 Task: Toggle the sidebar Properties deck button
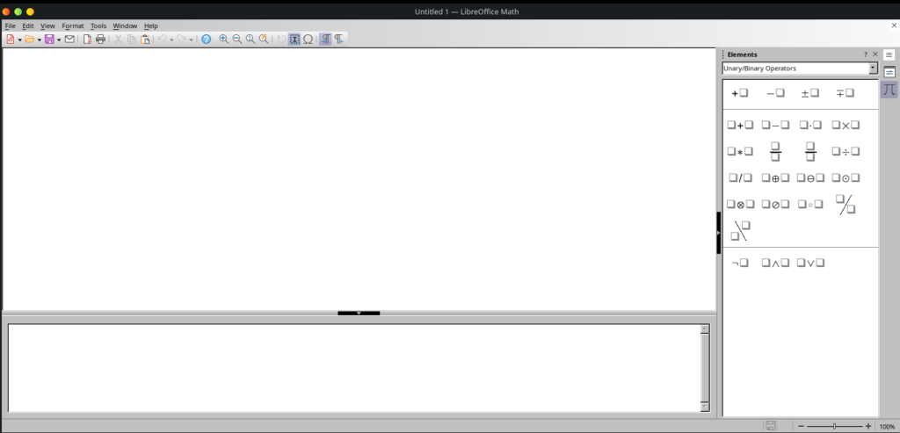point(889,72)
